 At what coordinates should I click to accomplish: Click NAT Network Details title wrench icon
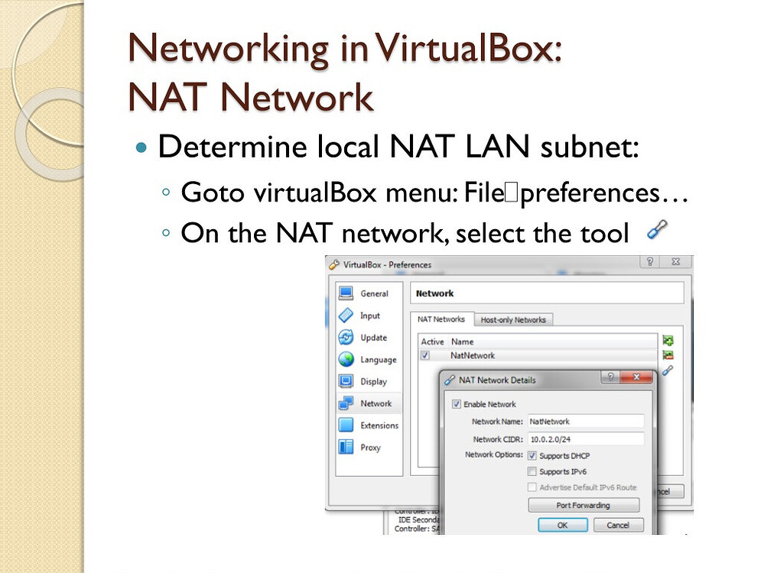pyautogui.click(x=450, y=380)
